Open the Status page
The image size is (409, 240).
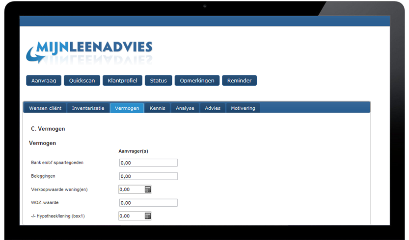158,81
